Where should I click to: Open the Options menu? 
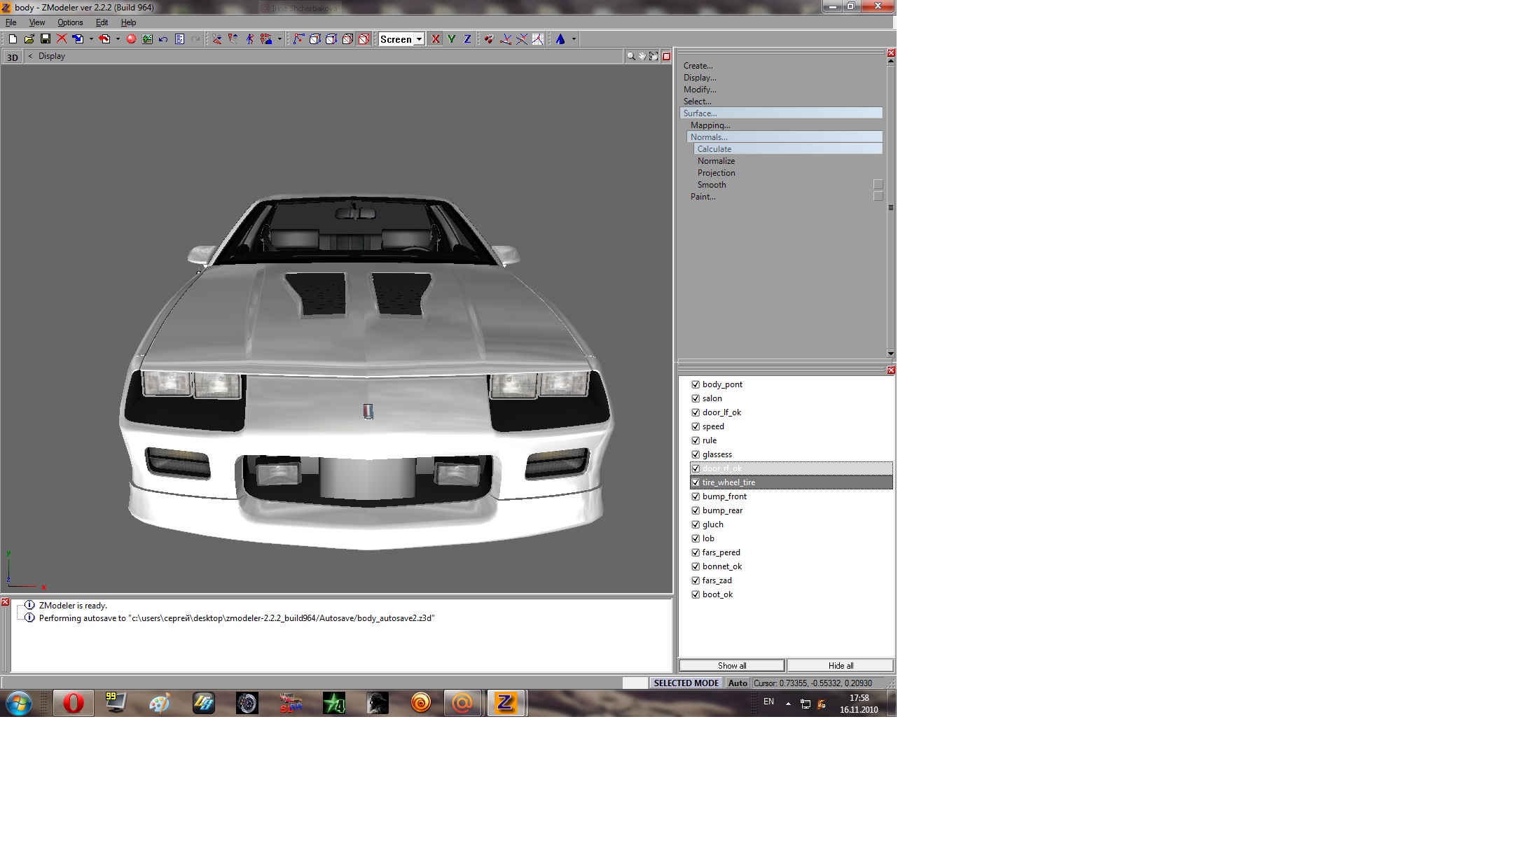point(70,22)
